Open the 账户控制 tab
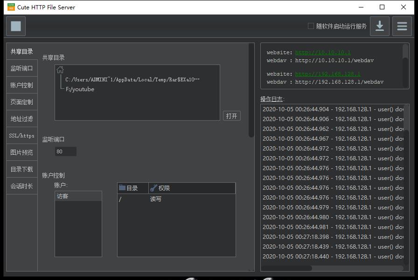This screenshot has height=280, width=418. [x=22, y=85]
